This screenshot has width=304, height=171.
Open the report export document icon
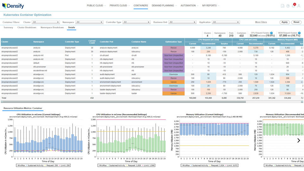point(282,6)
